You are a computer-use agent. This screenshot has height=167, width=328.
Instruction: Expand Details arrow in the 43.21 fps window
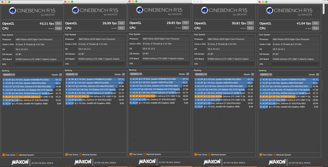click(x=61, y=75)
